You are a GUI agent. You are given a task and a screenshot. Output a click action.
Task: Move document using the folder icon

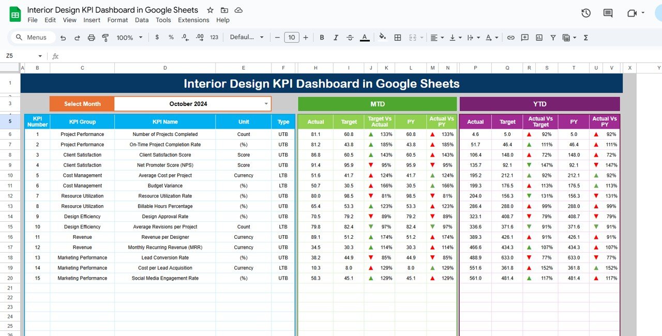pyautogui.click(x=224, y=10)
